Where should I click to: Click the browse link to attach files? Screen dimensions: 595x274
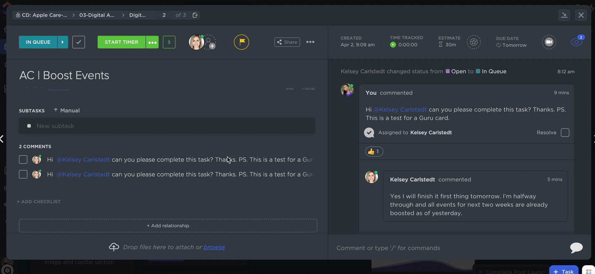214,247
